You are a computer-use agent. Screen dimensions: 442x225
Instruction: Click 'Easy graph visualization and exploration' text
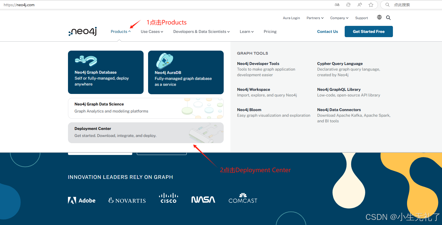pyautogui.click(x=274, y=115)
